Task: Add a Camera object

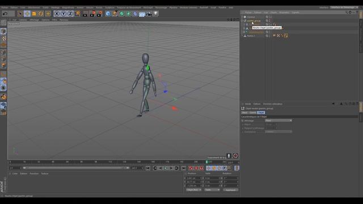Action: [x=149, y=14]
